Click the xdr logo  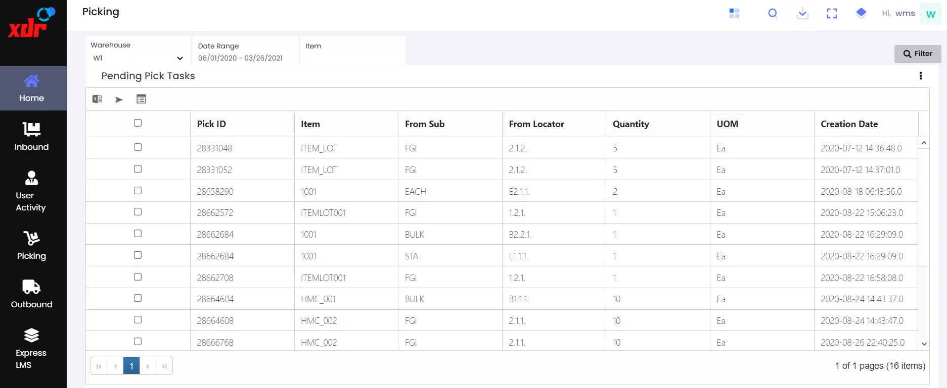[x=31, y=22]
